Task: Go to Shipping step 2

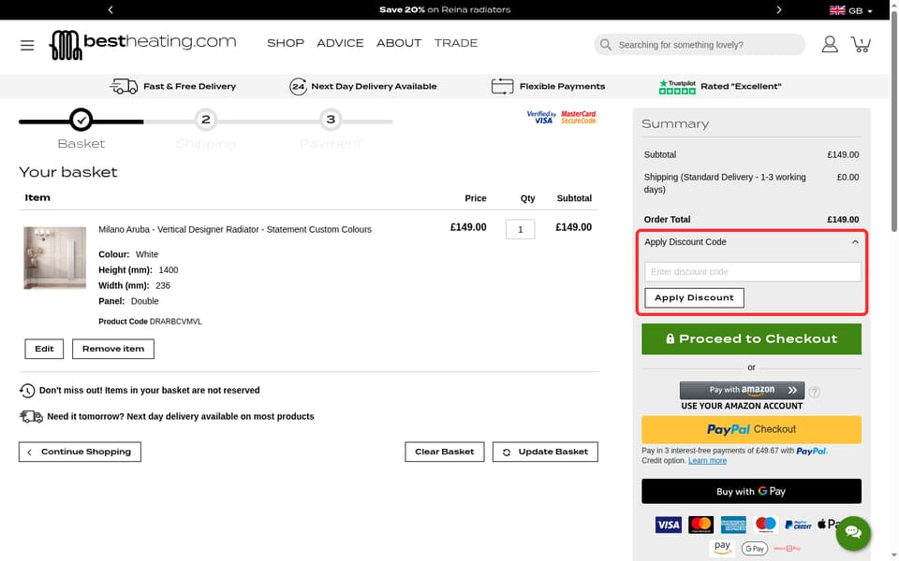Action: (x=206, y=120)
